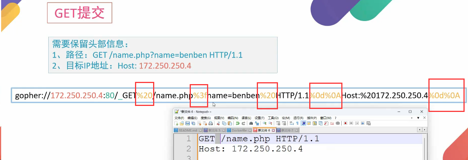Toggle word wrap in the toolbar
Image resolution: width=468 pixels, height=160 pixels.
click(x=292, y=123)
